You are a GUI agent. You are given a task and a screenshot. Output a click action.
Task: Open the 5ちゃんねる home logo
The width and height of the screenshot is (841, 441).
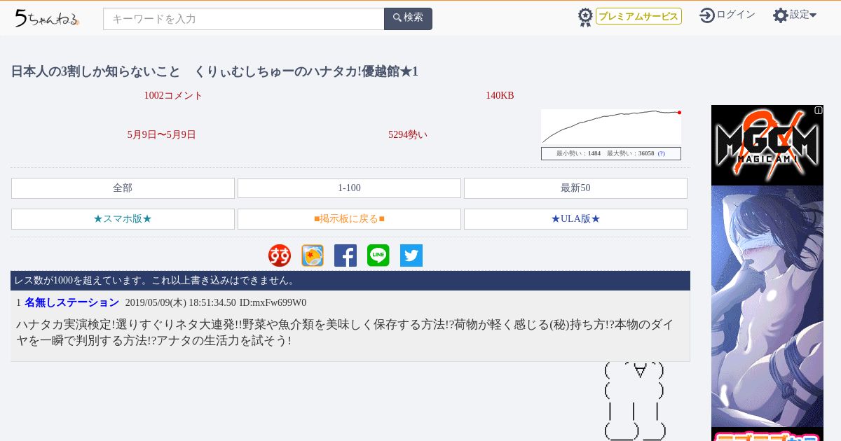[47, 19]
